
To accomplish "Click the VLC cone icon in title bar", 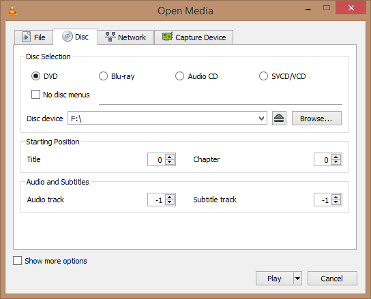I will coord(12,10).
